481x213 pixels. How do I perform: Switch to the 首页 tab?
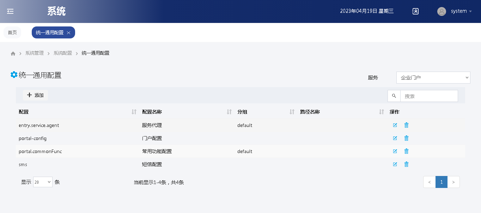(x=12, y=32)
